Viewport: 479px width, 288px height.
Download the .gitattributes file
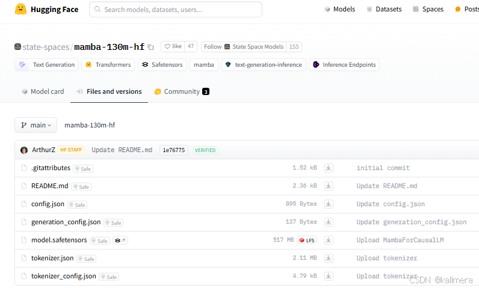(x=329, y=168)
